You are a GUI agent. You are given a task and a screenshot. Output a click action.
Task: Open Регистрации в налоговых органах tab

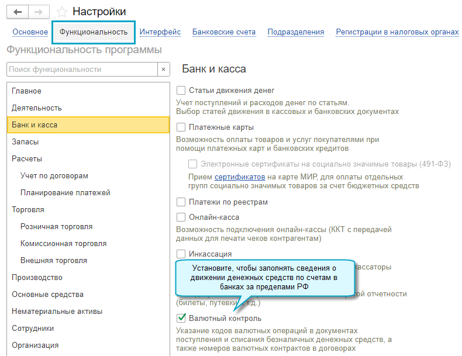click(397, 32)
